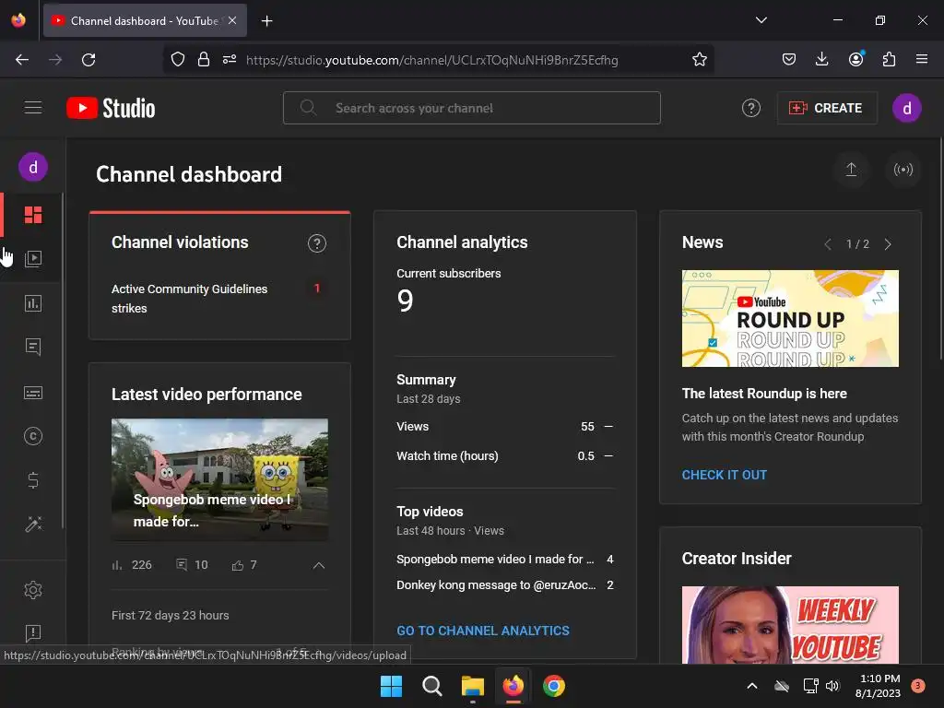Open the Help question mark icon

click(750, 109)
